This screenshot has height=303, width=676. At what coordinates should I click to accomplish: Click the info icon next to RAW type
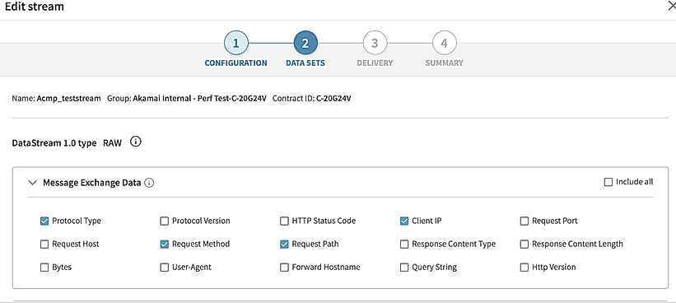pos(135,142)
